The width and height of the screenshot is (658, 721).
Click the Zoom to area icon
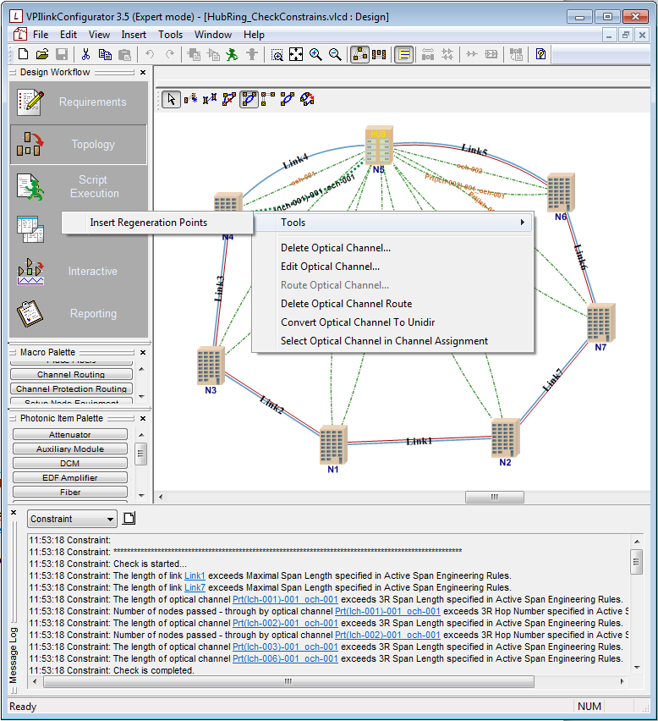pyautogui.click(x=277, y=54)
